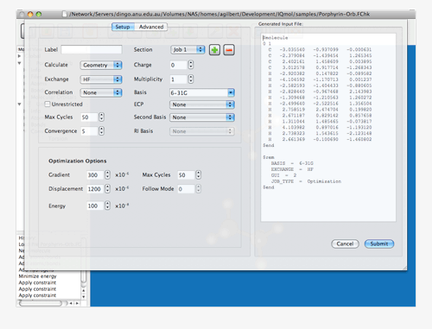Open the Correlation None dropdown
432x329 pixels.
point(101,92)
